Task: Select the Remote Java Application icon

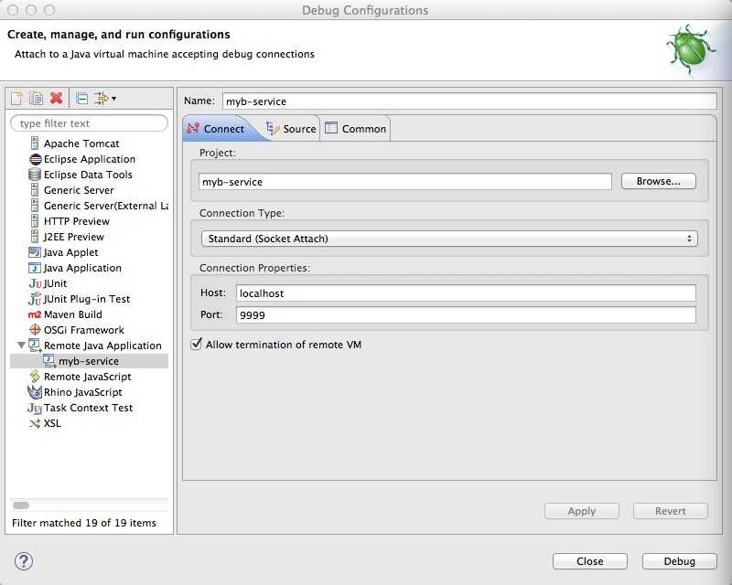Action: point(35,346)
